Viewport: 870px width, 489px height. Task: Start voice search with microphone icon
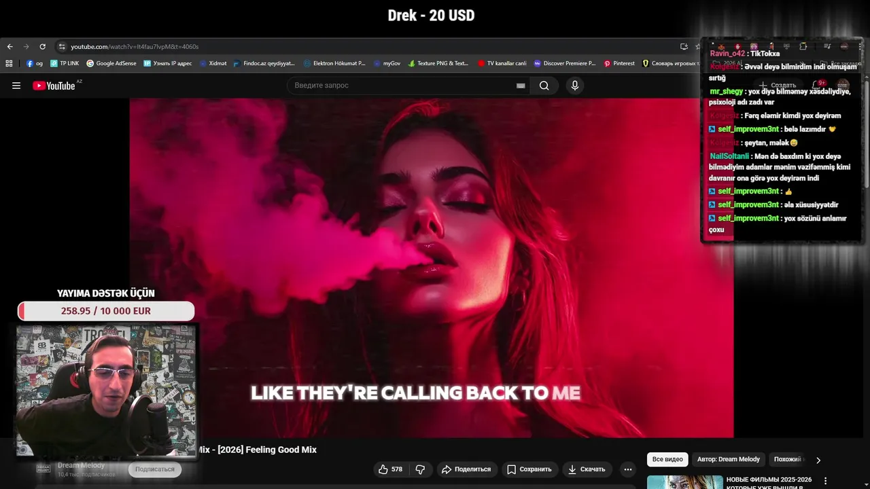click(575, 86)
